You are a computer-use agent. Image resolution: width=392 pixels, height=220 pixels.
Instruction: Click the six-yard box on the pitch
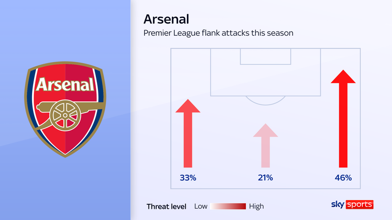coord(265,56)
